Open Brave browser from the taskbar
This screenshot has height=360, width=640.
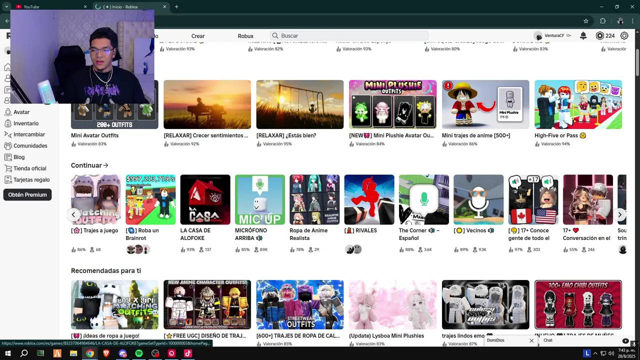click(106, 353)
